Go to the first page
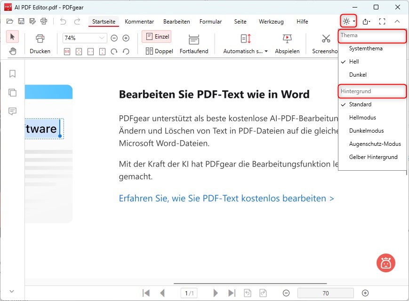Screen dimensions: 409x301 pyautogui.click(x=146, y=293)
